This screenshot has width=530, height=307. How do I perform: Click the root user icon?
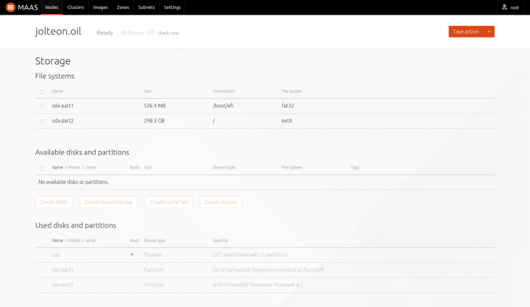504,7
